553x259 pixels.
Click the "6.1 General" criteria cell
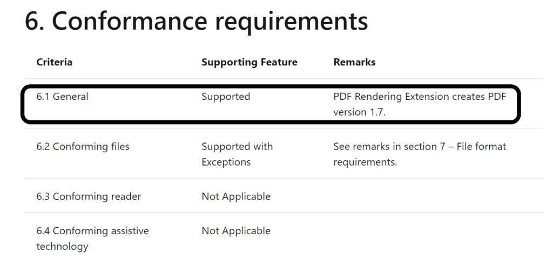62,97
